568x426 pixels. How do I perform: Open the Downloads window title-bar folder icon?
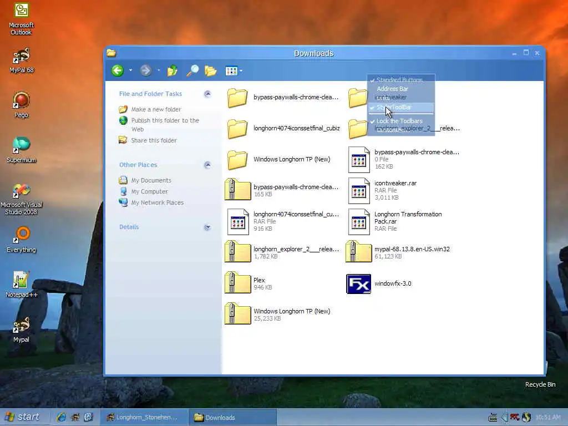click(x=111, y=53)
